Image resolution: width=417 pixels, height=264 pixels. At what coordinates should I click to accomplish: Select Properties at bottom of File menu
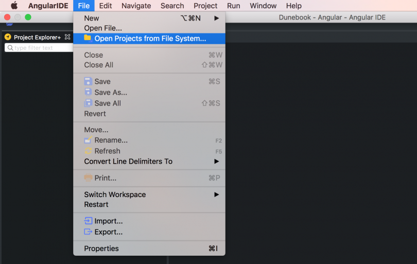101,249
